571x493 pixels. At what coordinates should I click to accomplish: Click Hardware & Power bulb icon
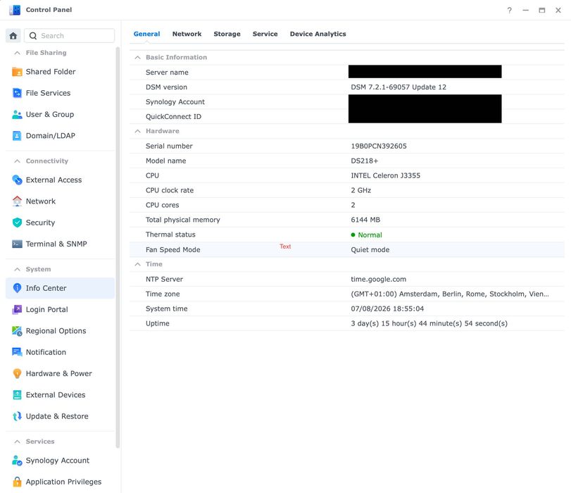coord(17,373)
